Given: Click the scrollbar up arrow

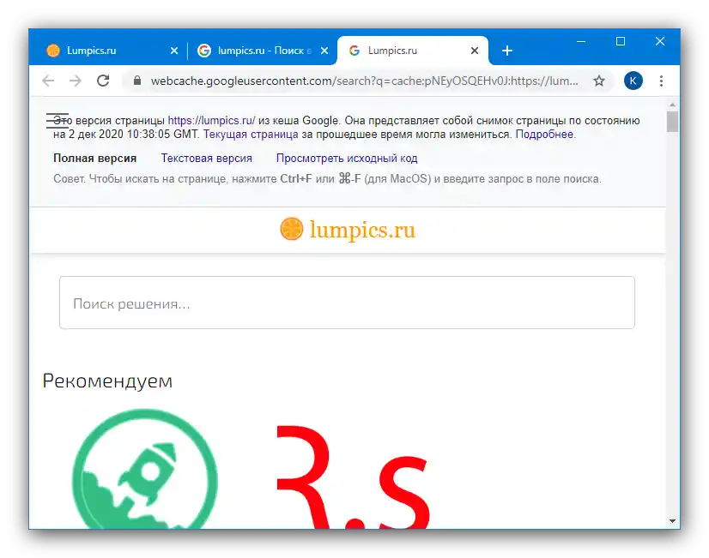Looking at the screenshot, I should 672,105.
